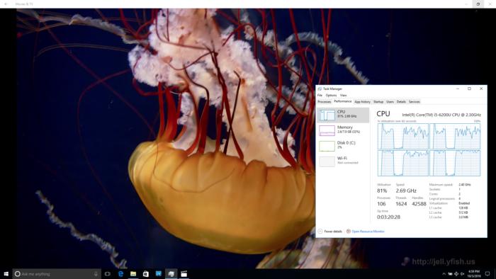This screenshot has height=279, width=496.
Task: Click the volume icon in system tray
Action: (462, 273)
